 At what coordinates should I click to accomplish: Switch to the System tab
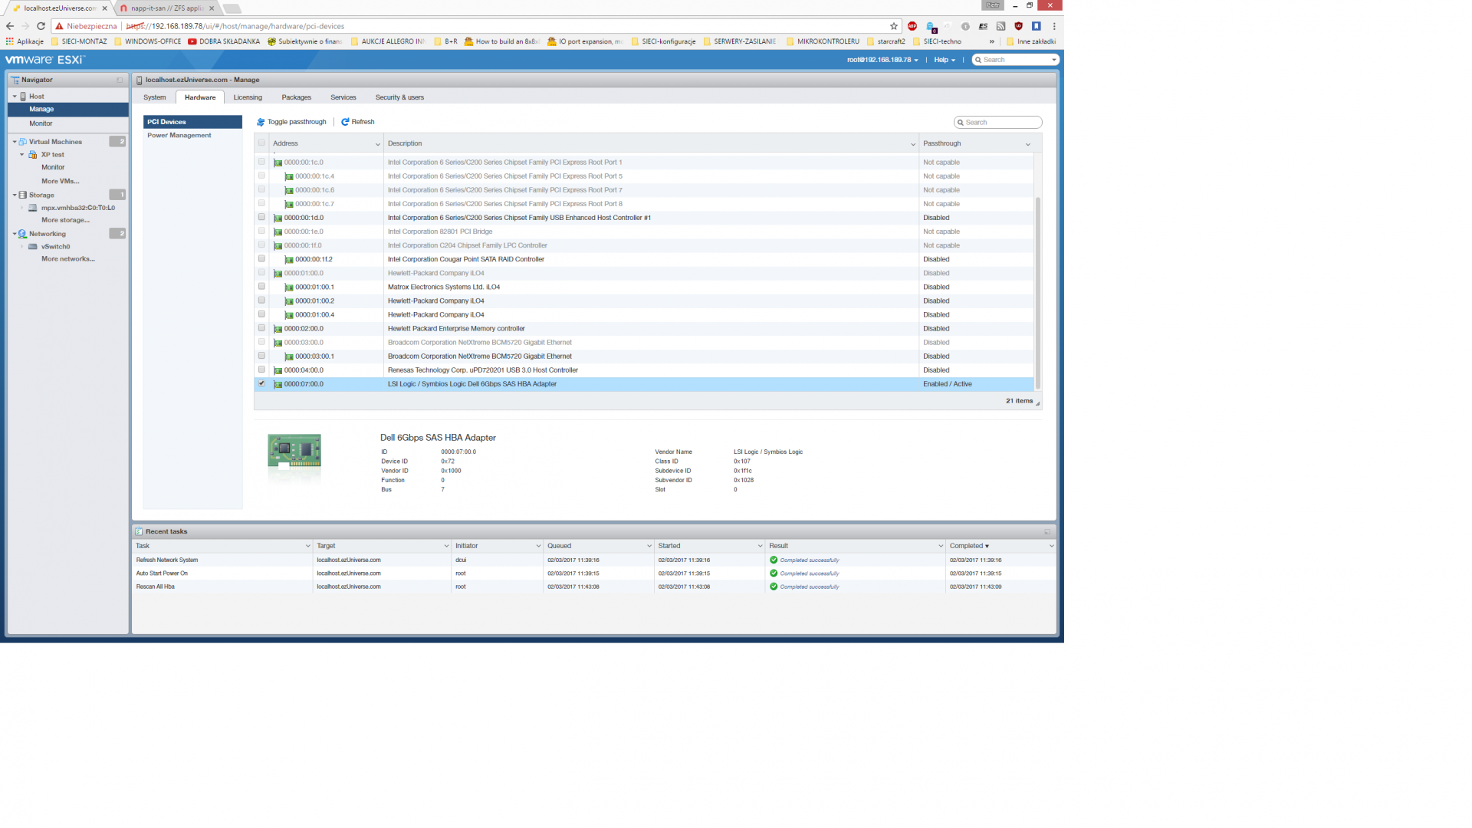pos(155,97)
